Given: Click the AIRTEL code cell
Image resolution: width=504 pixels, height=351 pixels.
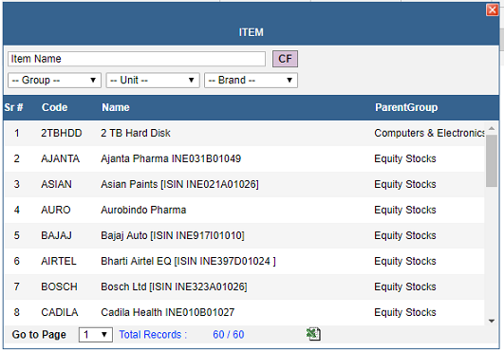Looking at the screenshot, I should tap(59, 261).
